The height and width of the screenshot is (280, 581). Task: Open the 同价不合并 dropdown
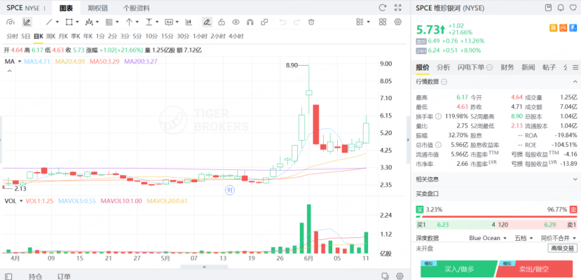pyautogui.click(x=559, y=238)
